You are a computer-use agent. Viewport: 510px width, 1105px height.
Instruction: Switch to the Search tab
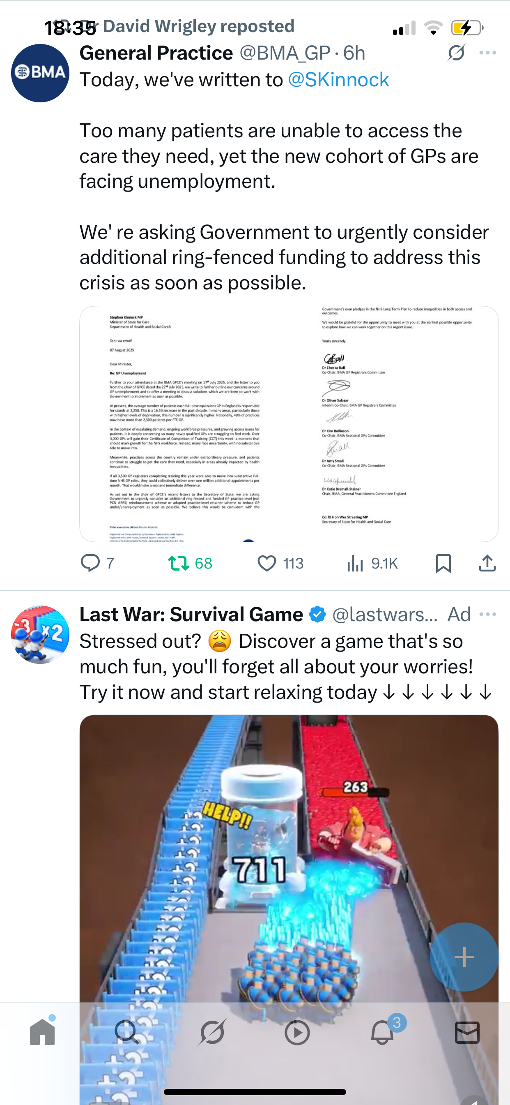[x=127, y=1032]
